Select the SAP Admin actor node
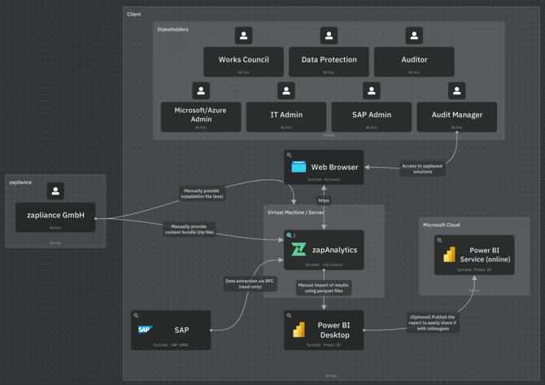This screenshot has width=545, height=385. pyautogui.click(x=371, y=117)
